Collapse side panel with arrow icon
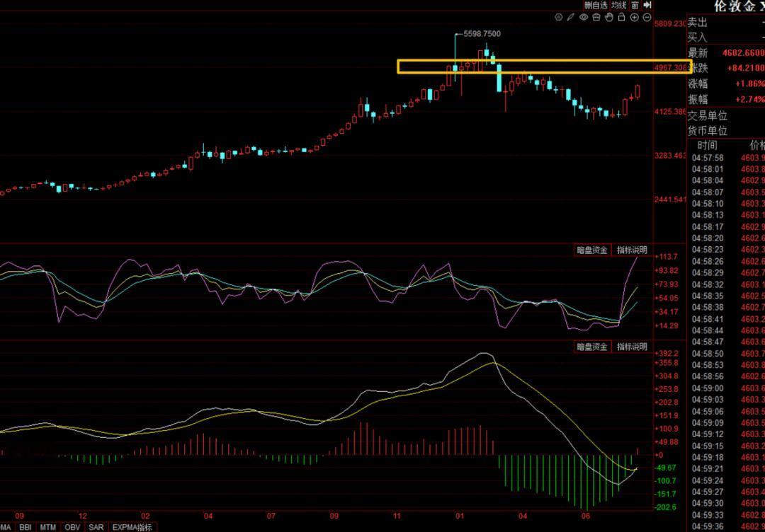This screenshot has height=532, width=765. point(647,6)
